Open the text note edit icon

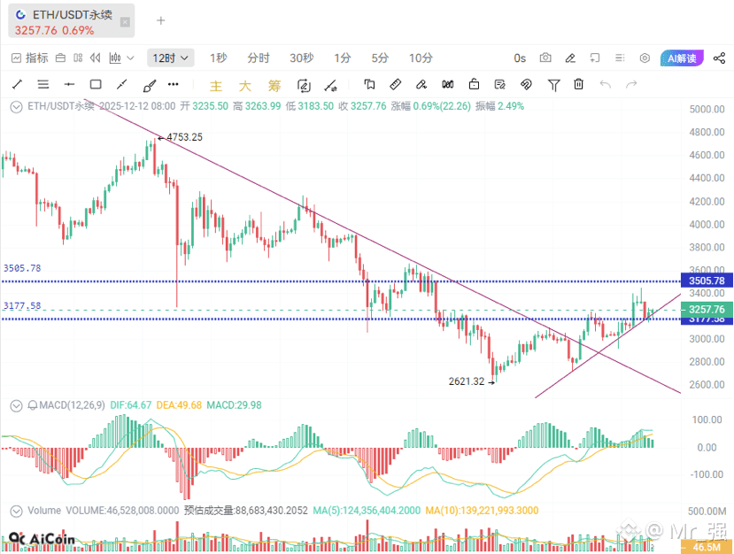(500, 85)
